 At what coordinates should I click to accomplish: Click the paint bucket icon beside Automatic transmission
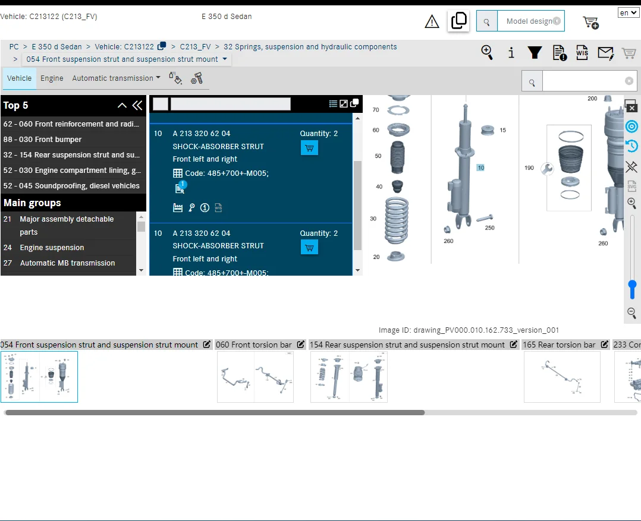tap(175, 78)
